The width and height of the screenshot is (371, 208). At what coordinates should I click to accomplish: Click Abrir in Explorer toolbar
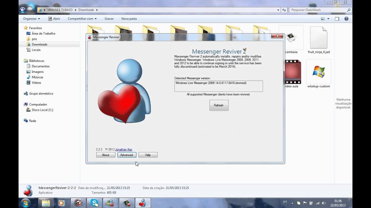pyautogui.click(x=54, y=19)
